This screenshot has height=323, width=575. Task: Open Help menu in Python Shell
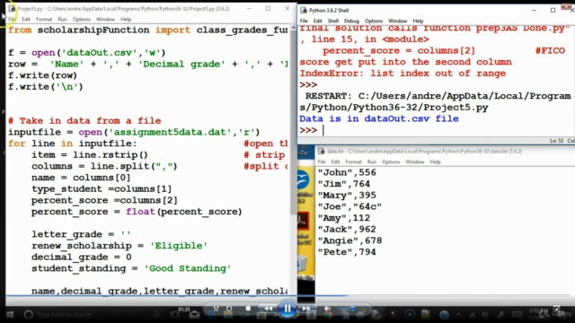(418, 21)
